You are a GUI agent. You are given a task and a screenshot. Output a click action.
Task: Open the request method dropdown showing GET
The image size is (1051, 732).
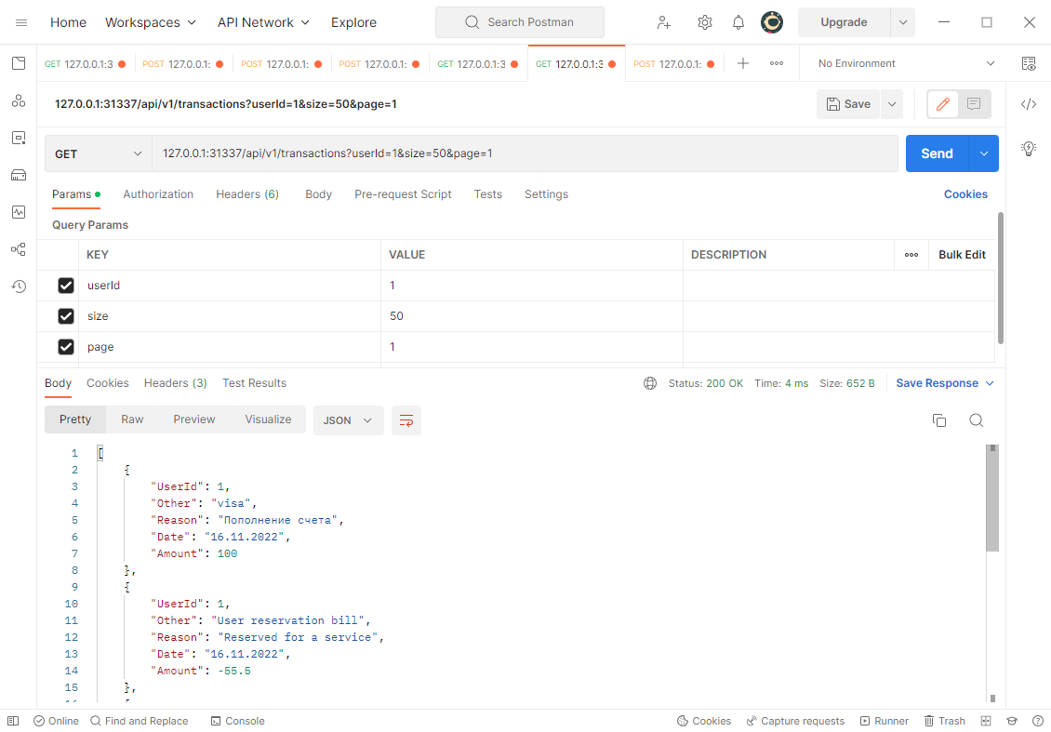(x=98, y=153)
